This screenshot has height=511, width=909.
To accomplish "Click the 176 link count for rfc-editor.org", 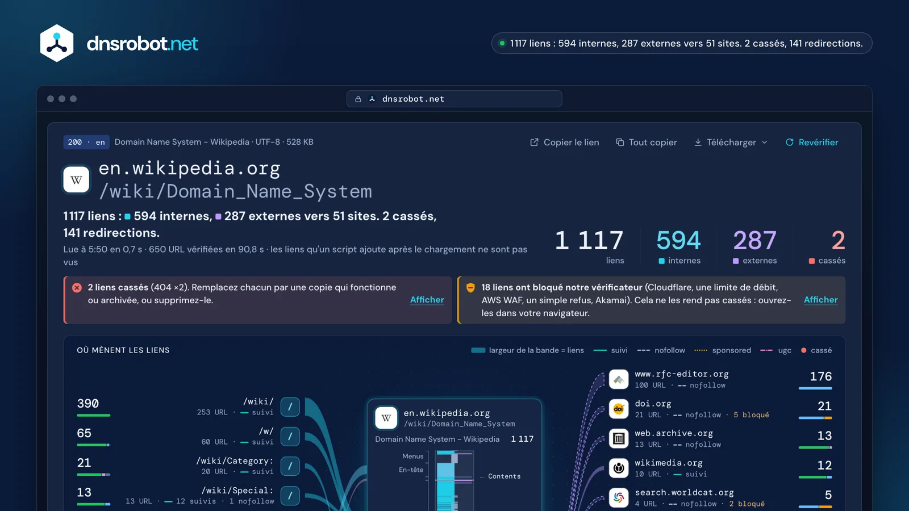I will tap(821, 376).
